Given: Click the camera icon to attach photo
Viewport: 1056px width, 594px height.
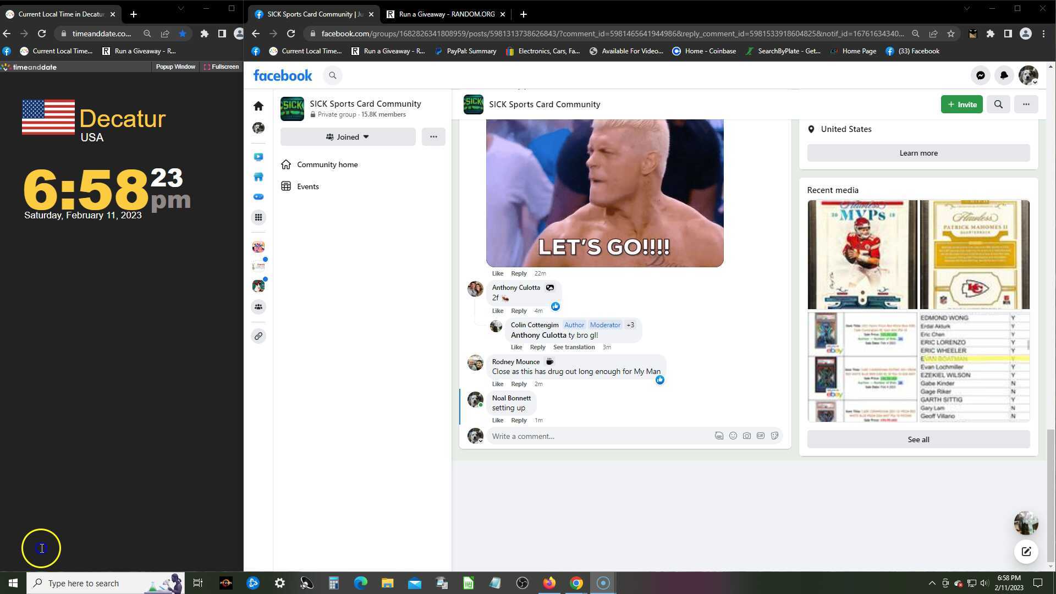Looking at the screenshot, I should [746, 436].
